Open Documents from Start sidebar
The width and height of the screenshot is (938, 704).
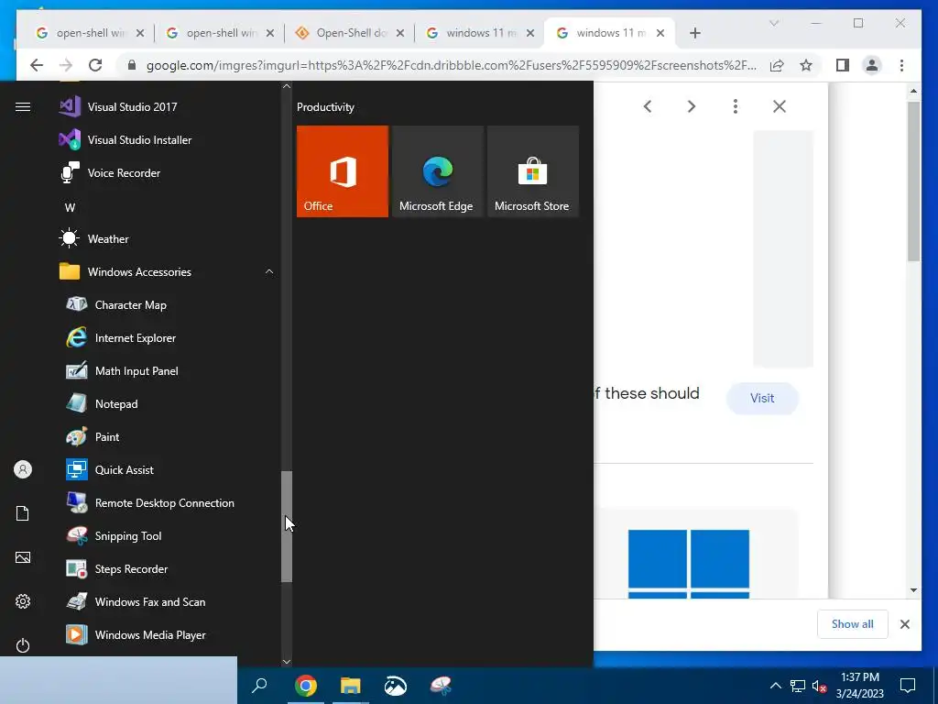23,513
